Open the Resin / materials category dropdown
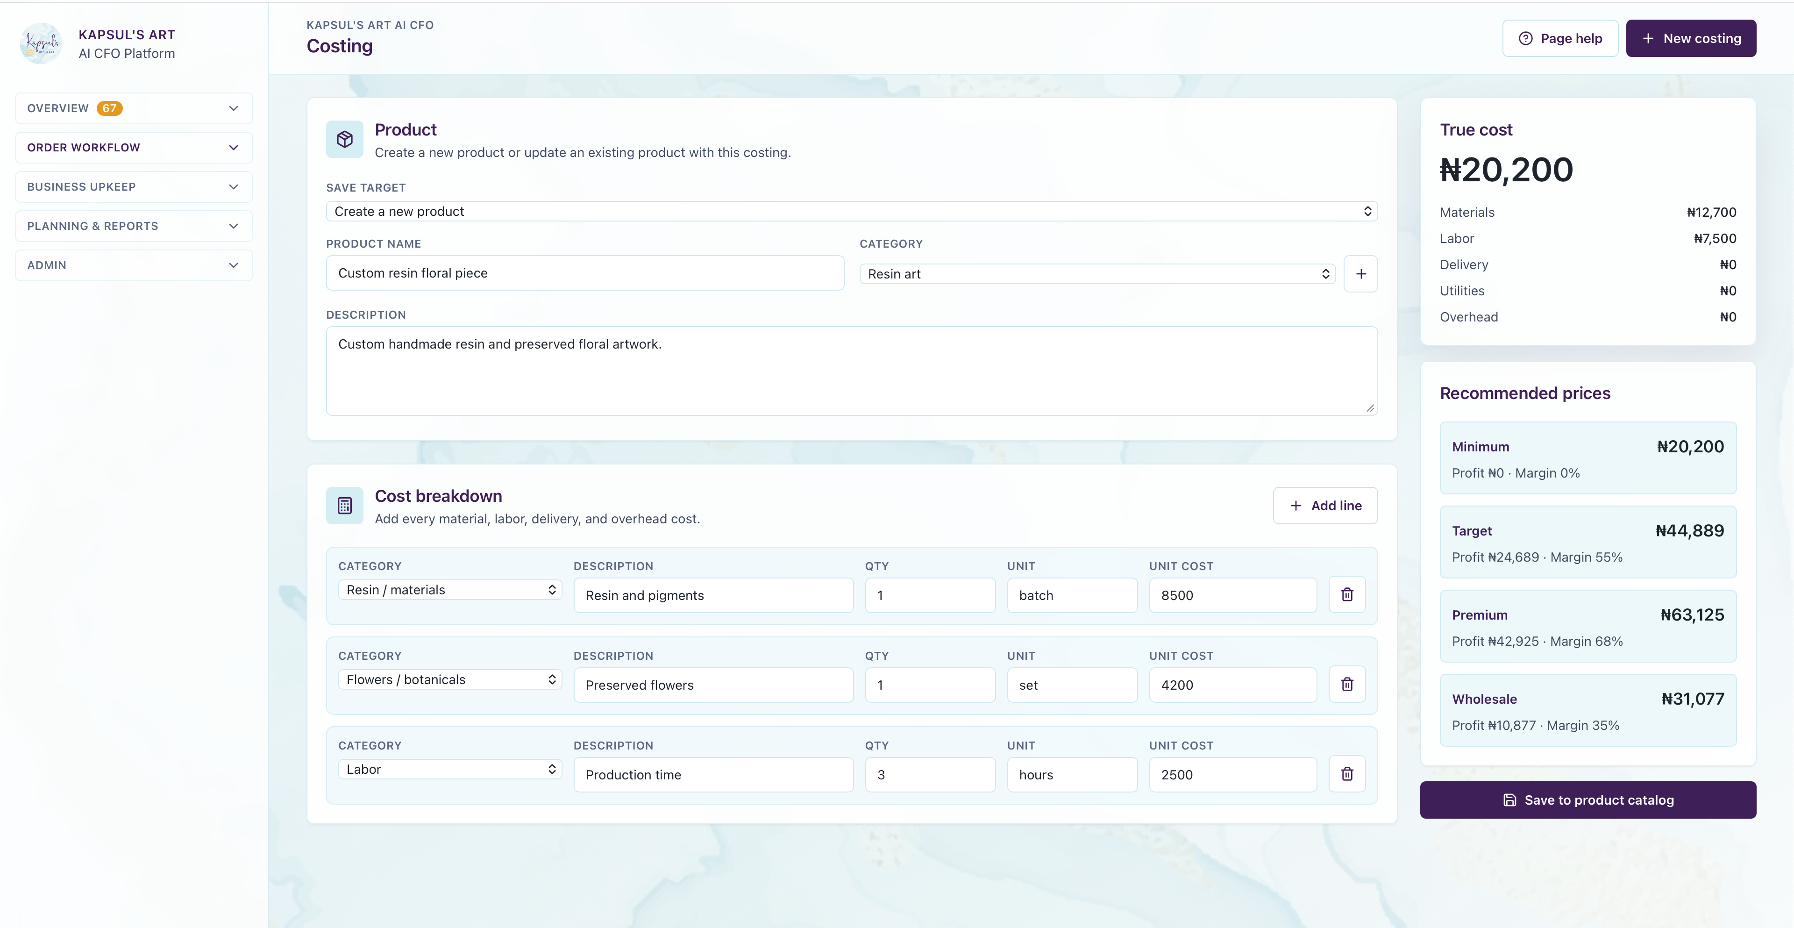This screenshot has width=1794, height=928. click(x=450, y=589)
